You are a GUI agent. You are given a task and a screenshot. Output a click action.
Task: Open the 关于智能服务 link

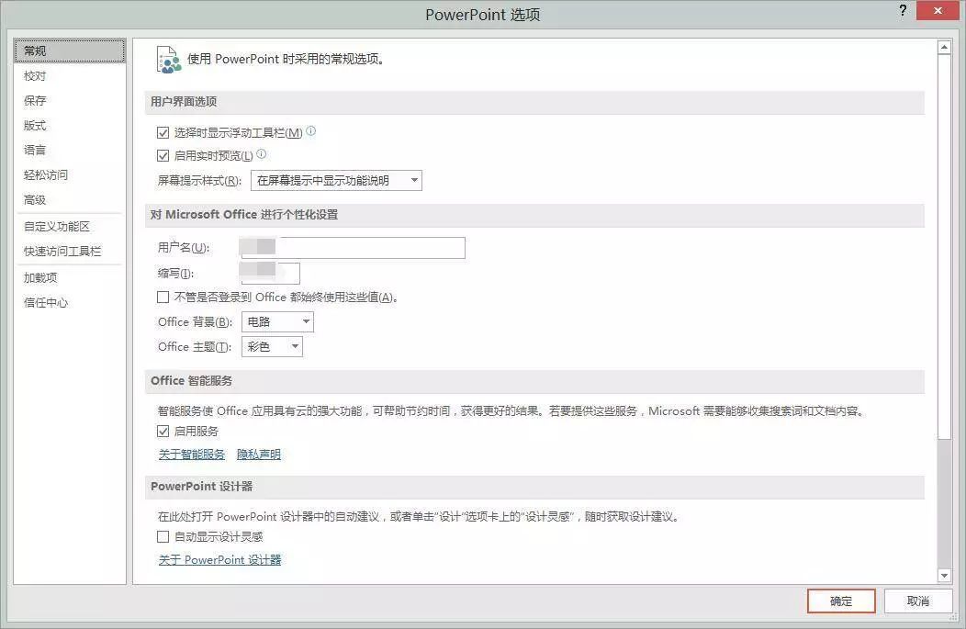tap(192, 455)
